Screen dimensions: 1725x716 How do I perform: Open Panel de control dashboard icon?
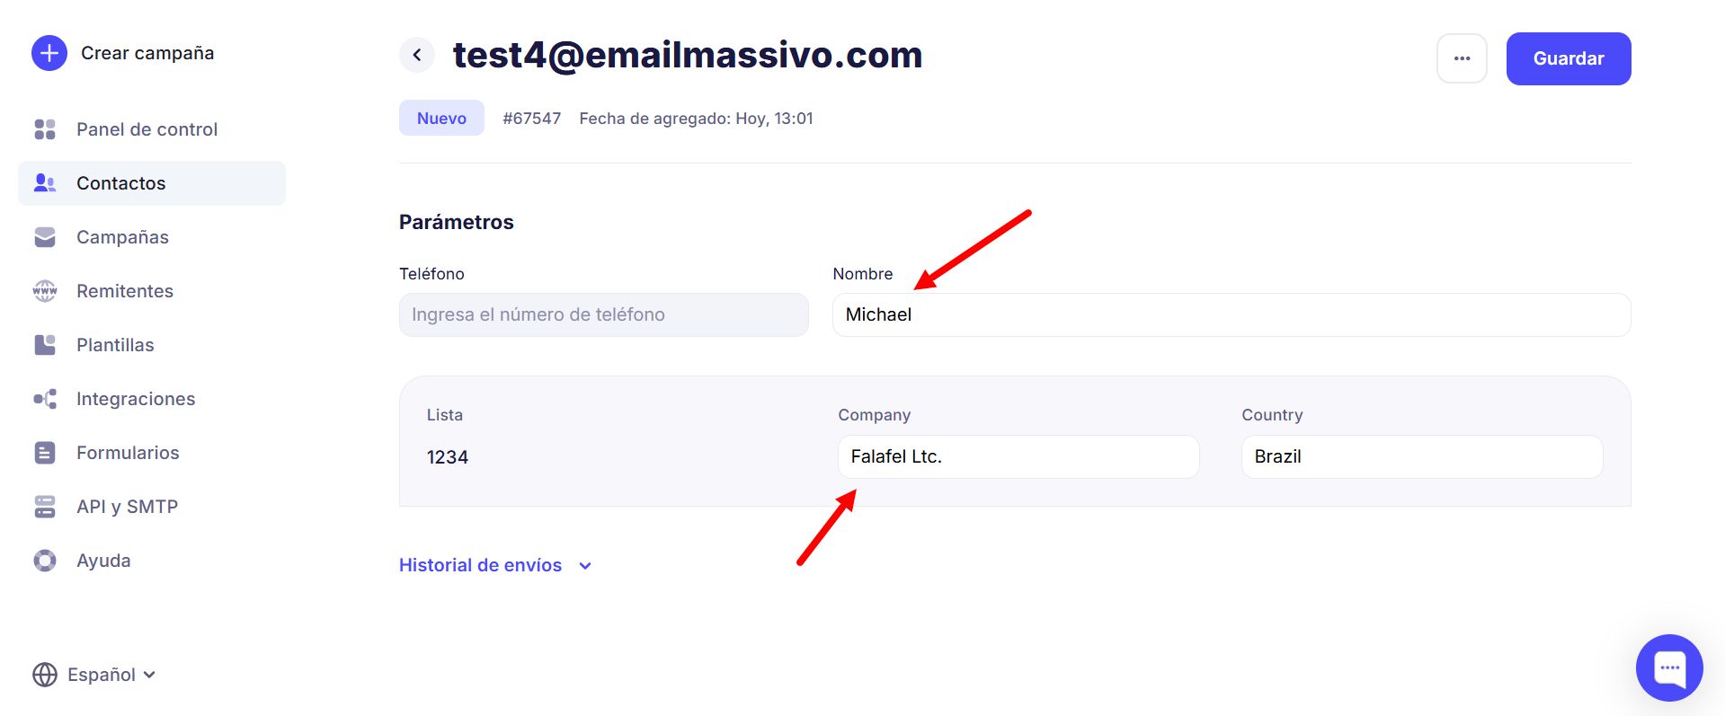[x=45, y=129]
